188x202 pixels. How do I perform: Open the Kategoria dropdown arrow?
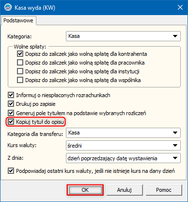click(175, 36)
